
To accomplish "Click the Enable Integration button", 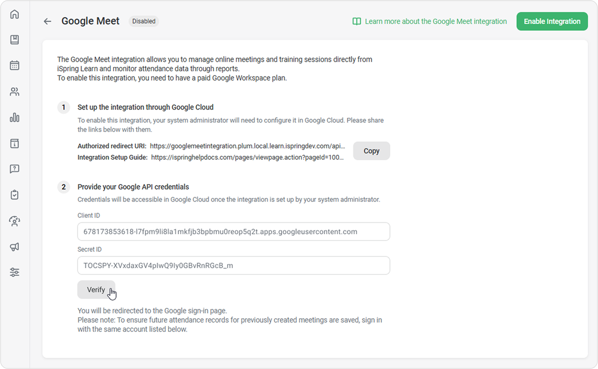I will (x=552, y=22).
